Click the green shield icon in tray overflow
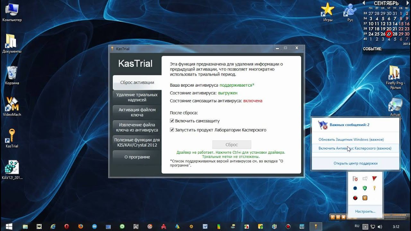Viewport: 411px width, 231px height. tap(365, 188)
